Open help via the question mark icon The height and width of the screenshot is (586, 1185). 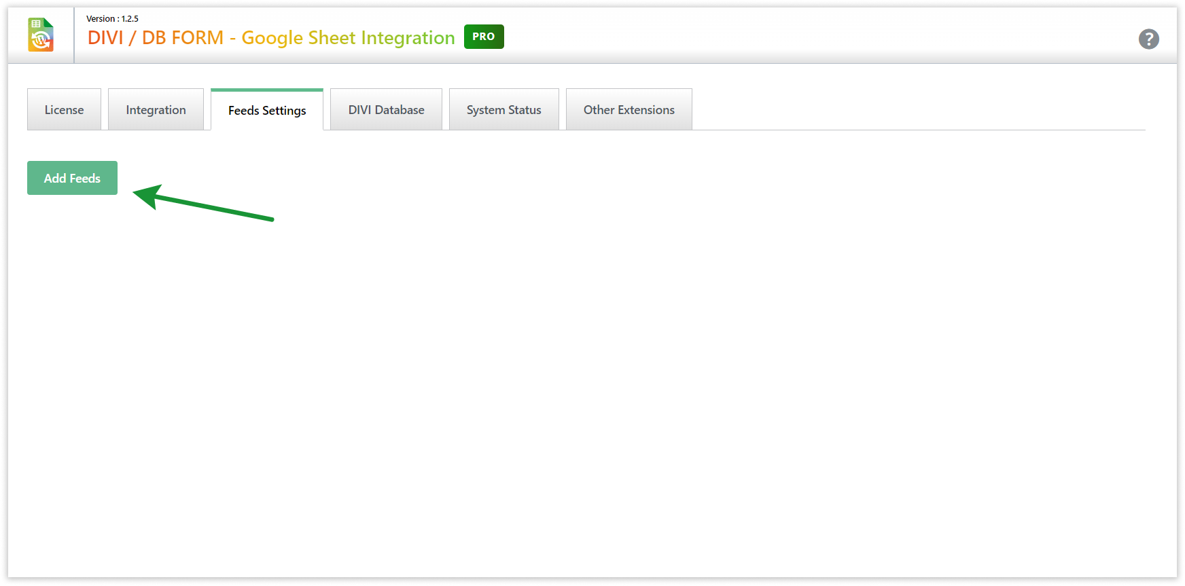[x=1148, y=39]
